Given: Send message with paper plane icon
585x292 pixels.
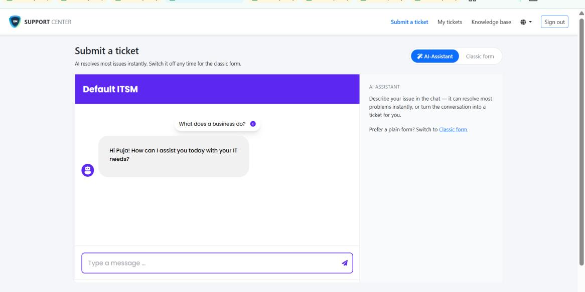Looking at the screenshot, I should tap(344, 263).
